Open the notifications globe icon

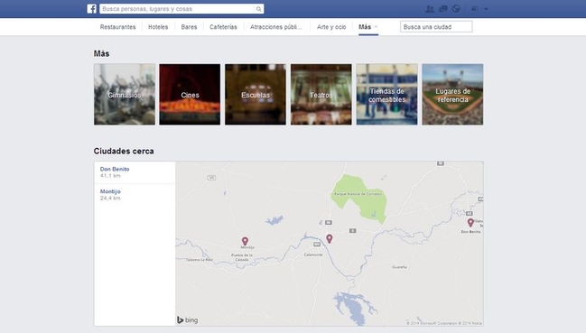pyautogui.click(x=456, y=9)
